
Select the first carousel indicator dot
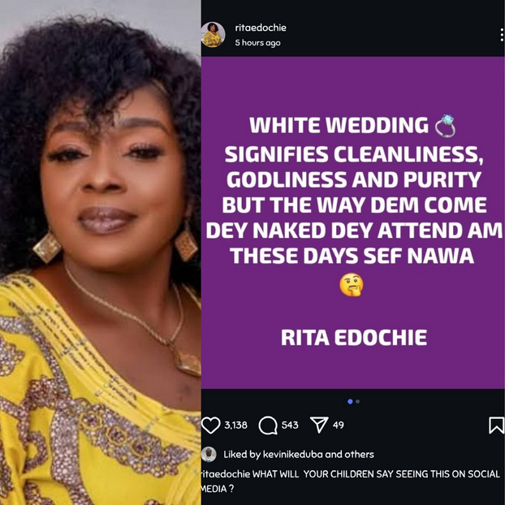point(350,401)
